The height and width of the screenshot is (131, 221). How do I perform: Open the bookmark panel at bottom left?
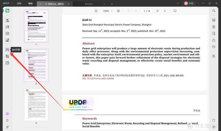coord(7,121)
